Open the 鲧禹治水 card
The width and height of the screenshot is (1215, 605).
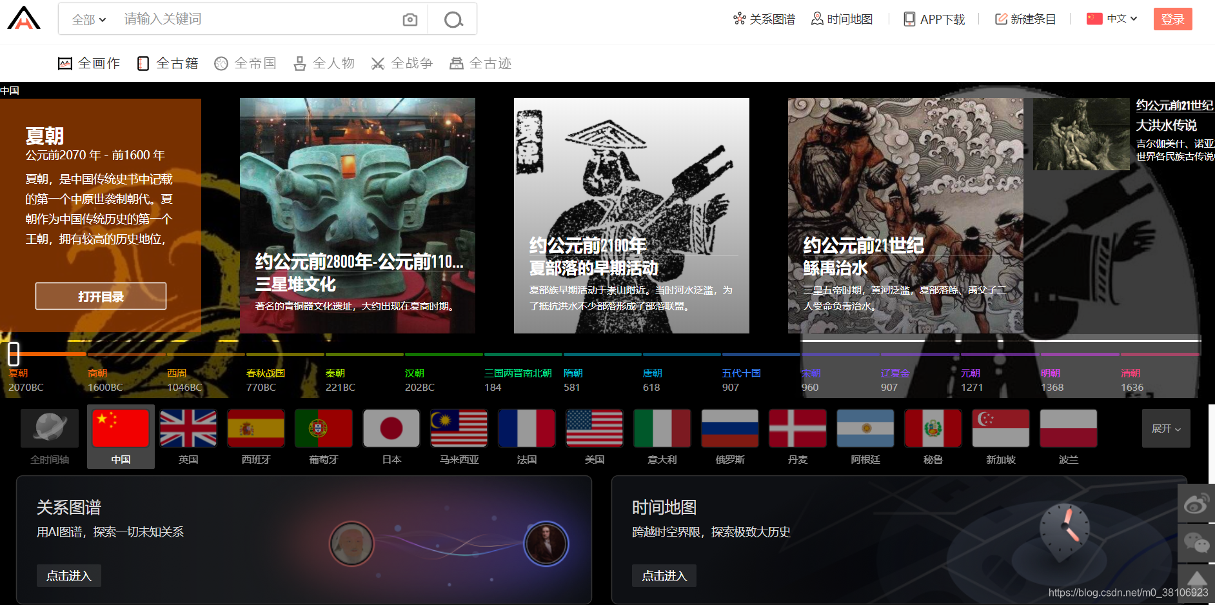coord(905,215)
